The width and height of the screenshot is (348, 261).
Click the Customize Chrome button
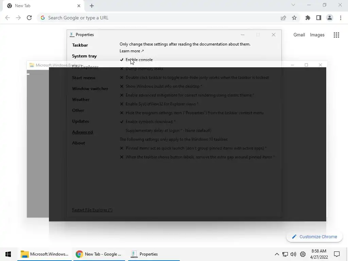point(314,237)
